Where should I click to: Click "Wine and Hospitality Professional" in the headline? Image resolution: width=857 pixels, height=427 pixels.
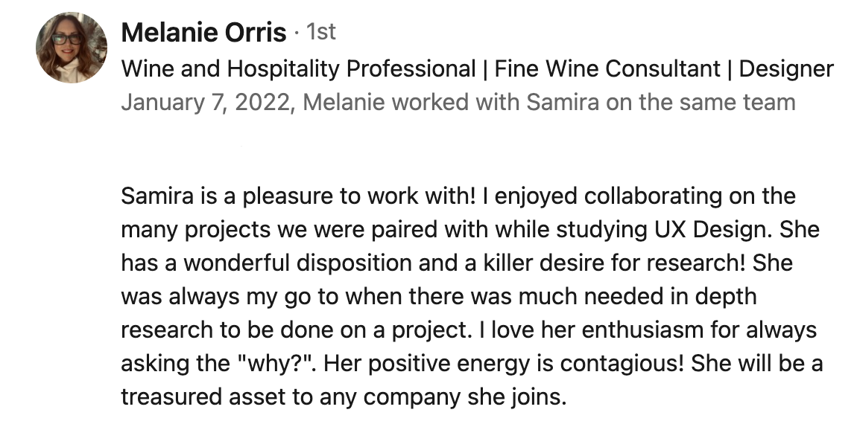tap(298, 68)
